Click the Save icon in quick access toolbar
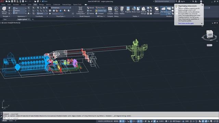Viewport: 219px width, 123px height. coord(12,1)
